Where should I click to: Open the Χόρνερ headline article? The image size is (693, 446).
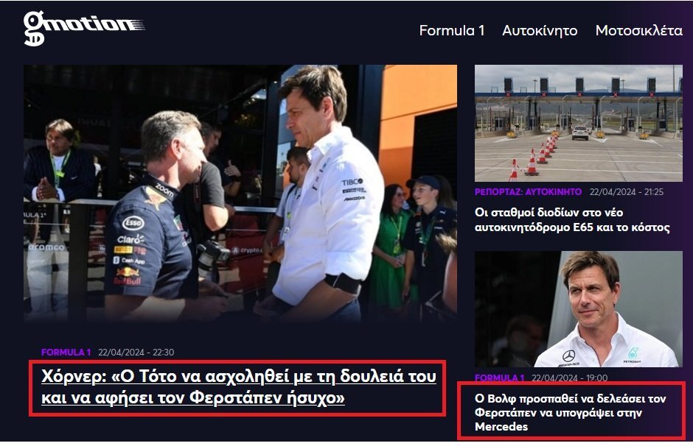(x=239, y=387)
